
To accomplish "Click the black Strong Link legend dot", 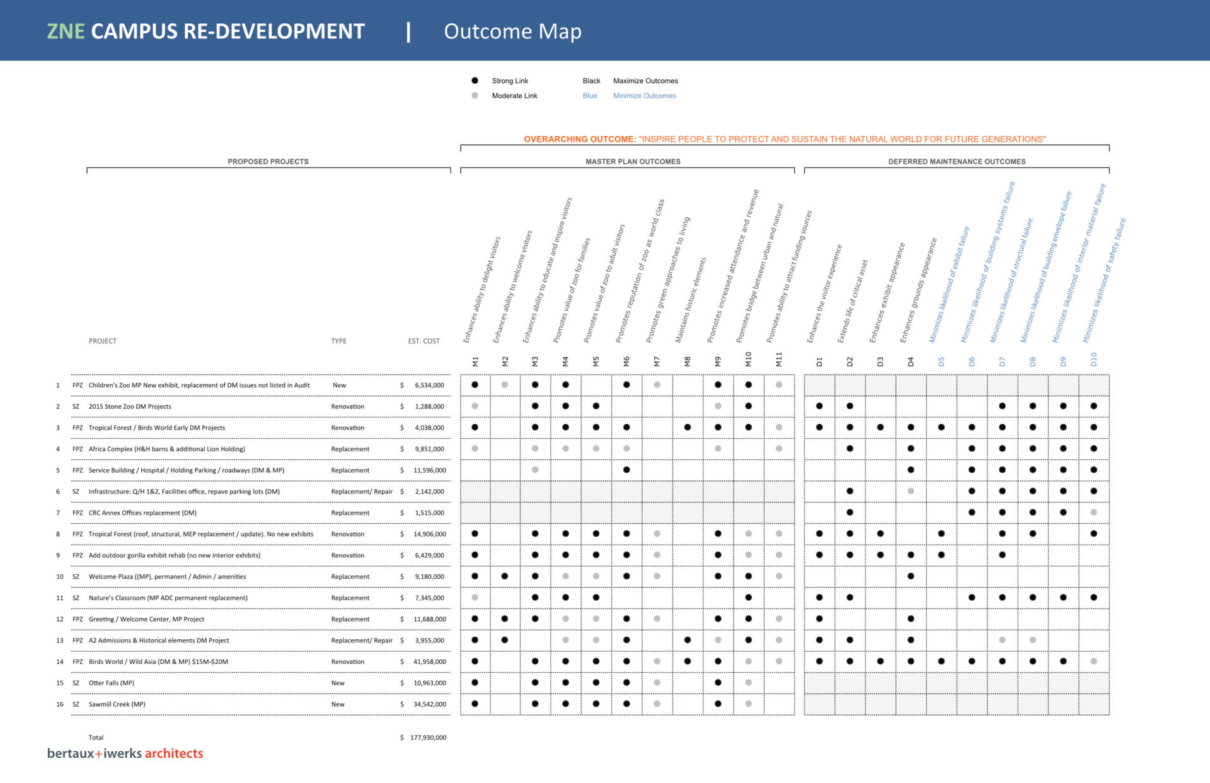I will [x=475, y=81].
